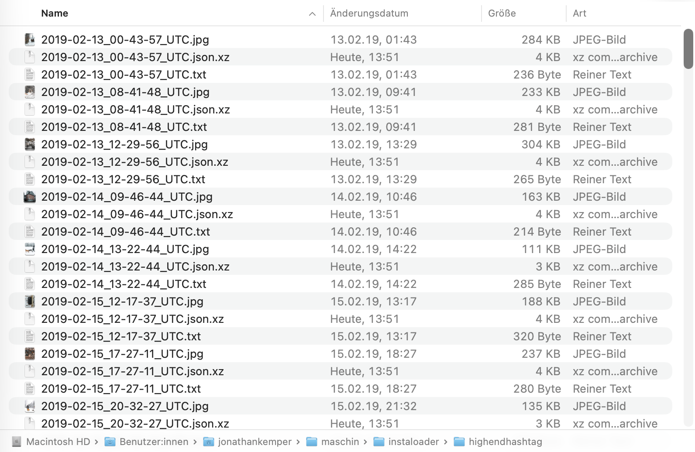Image resolution: width=695 pixels, height=452 pixels.
Task: Select file 2019-02-15_17-27-11_UTC.txt
Action: tap(121, 389)
